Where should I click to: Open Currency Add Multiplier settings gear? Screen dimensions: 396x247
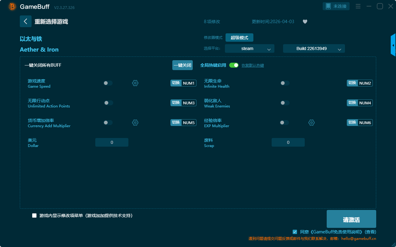click(135, 123)
